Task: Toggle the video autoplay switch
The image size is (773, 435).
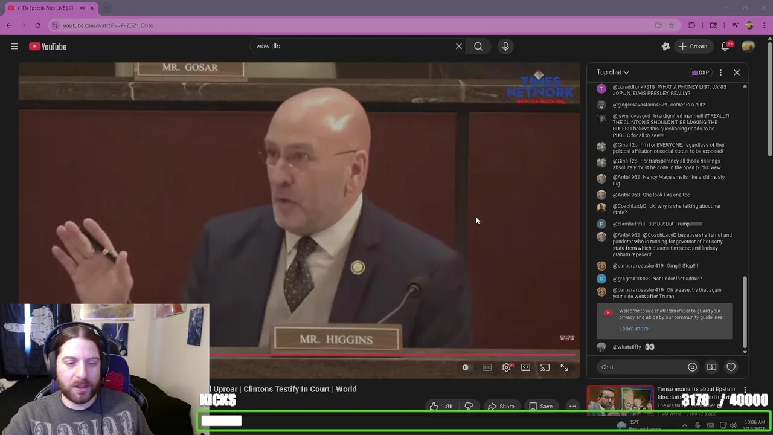Action: [x=466, y=367]
